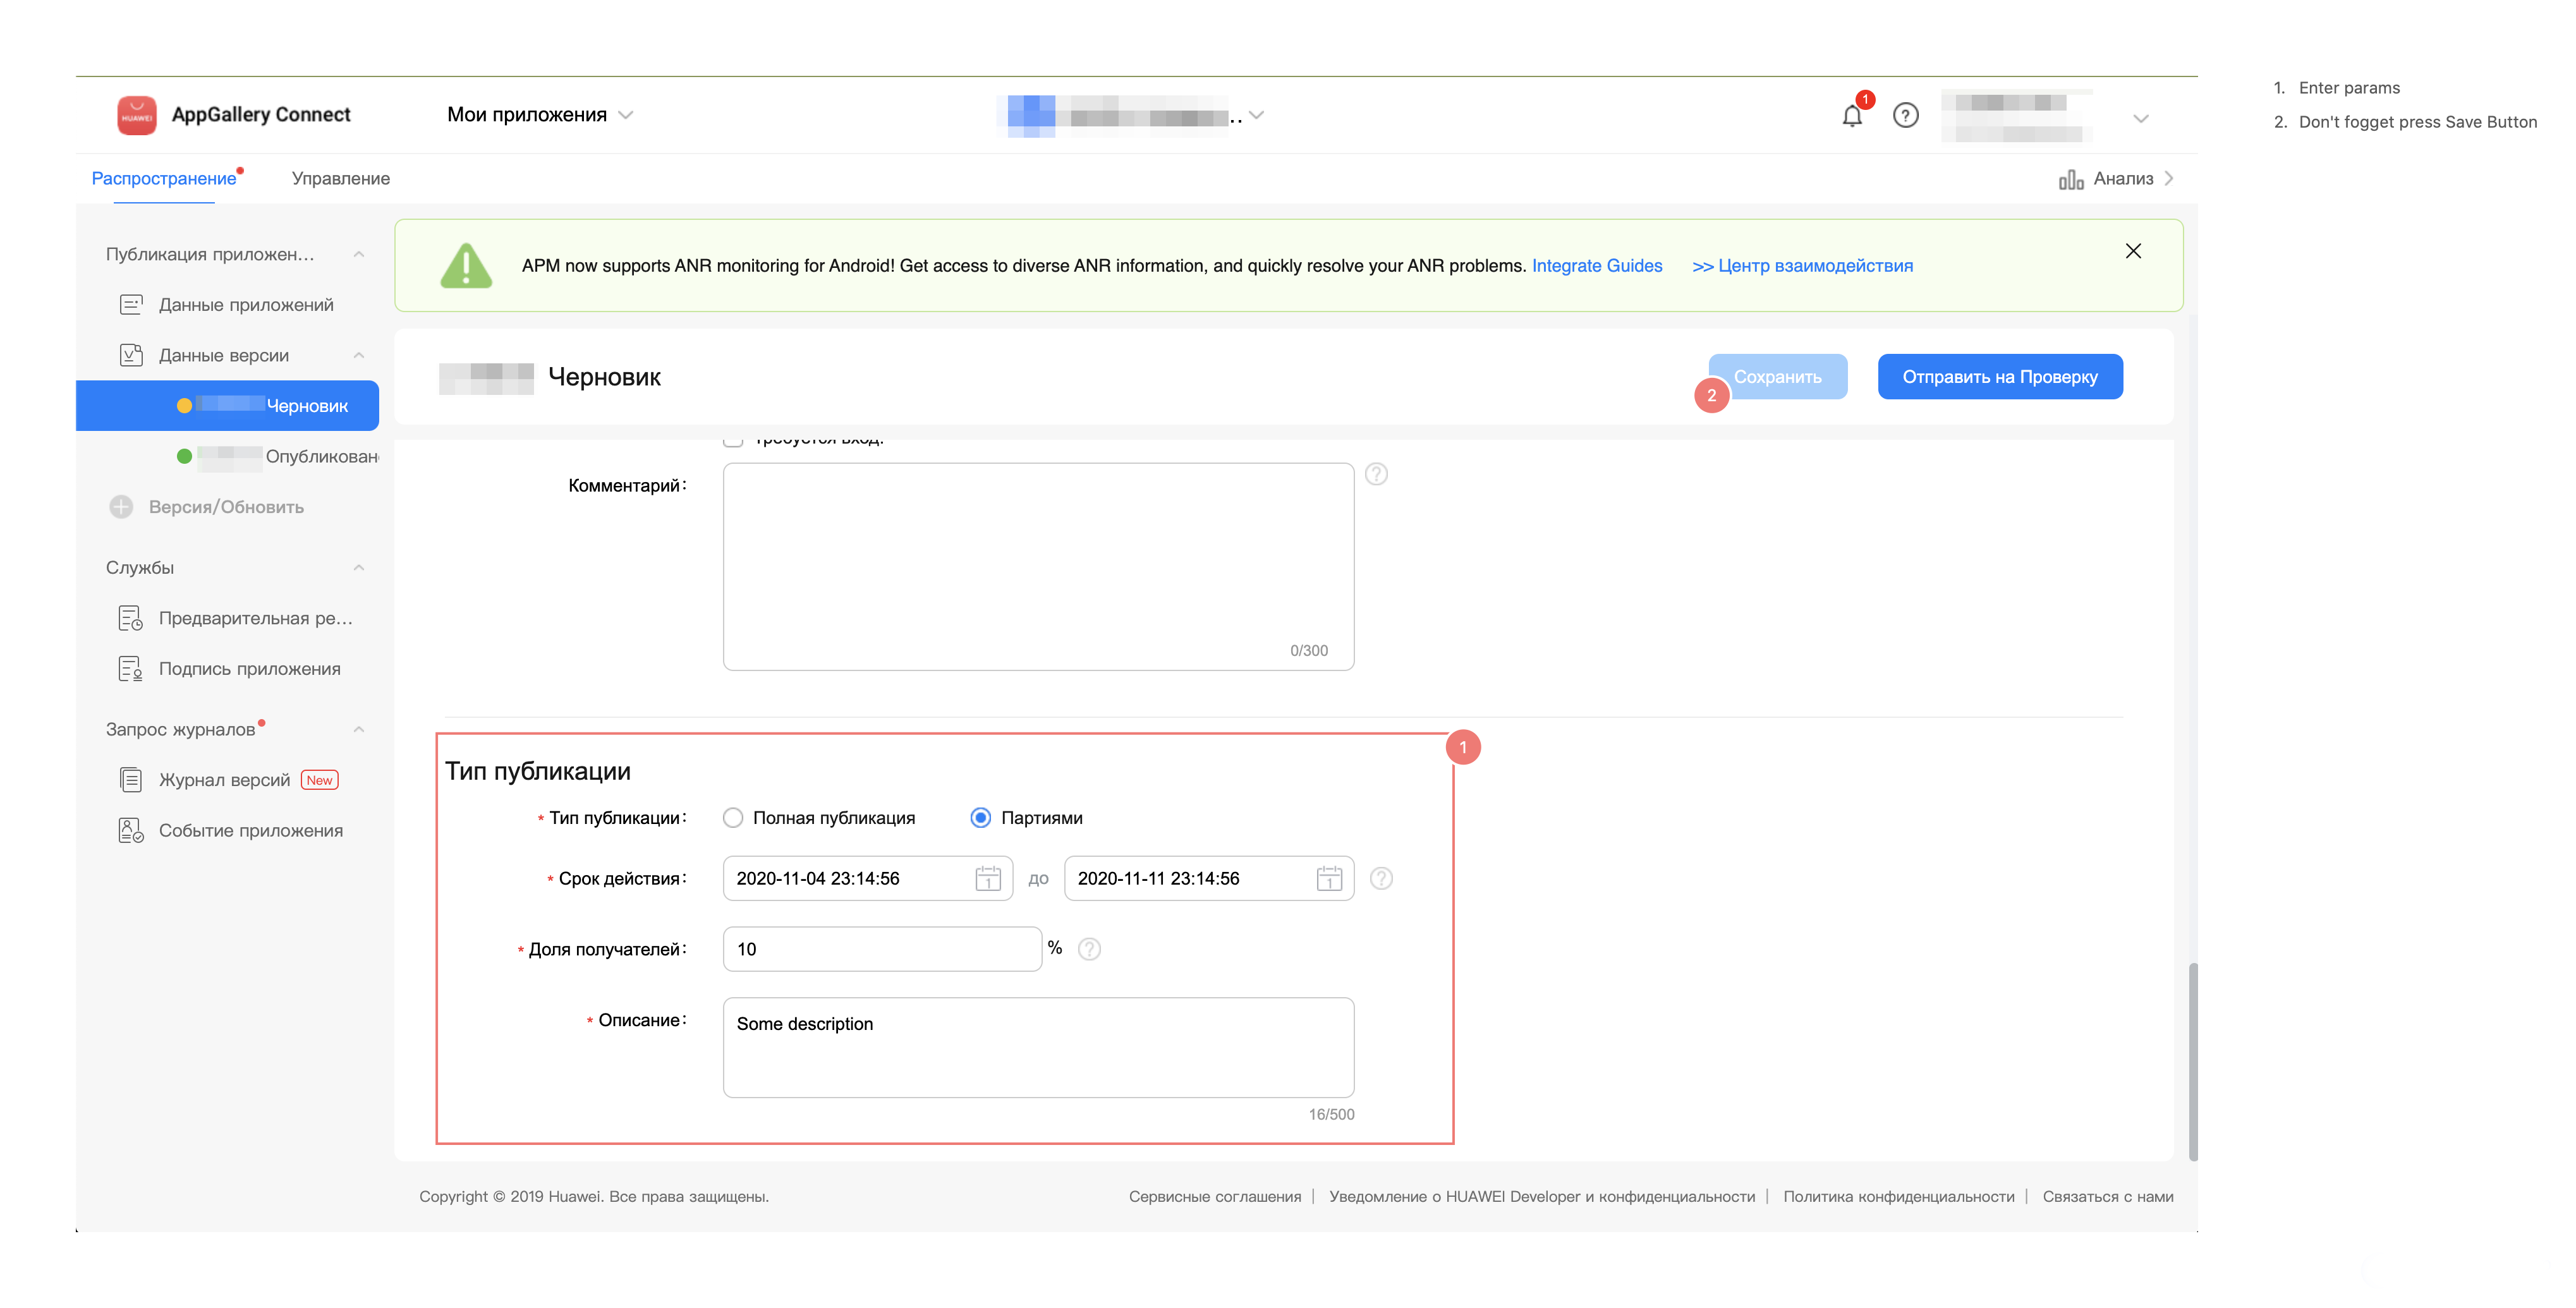Collapse the Службы sidebar section
Viewport: 2576px width, 1308px height.
point(358,568)
